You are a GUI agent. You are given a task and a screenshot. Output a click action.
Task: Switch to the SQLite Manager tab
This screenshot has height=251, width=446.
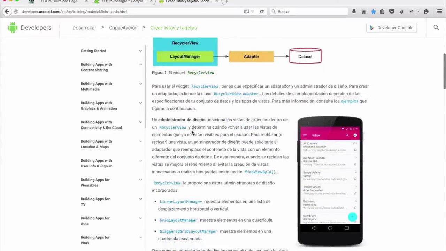tap(124, 1)
